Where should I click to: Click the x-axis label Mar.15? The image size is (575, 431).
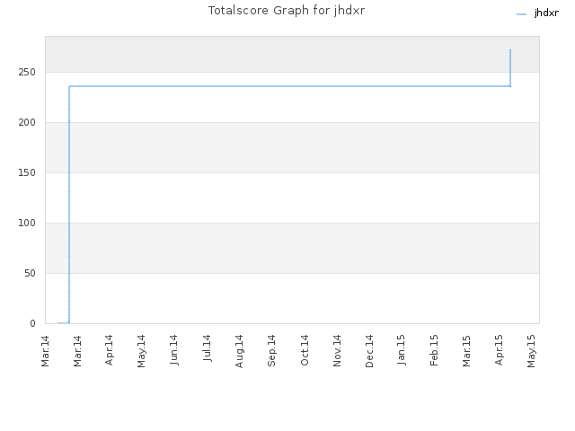tap(466, 351)
